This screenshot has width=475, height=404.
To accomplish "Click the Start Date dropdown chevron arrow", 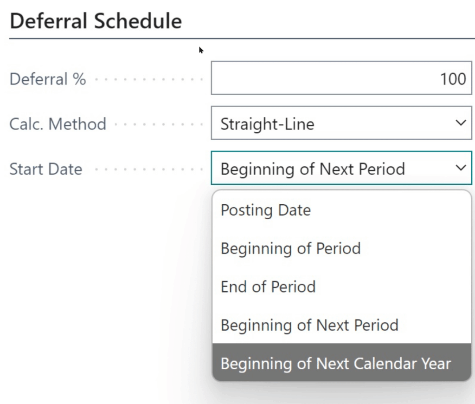I will point(460,168).
